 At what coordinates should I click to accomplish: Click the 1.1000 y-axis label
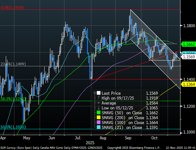(189, 132)
